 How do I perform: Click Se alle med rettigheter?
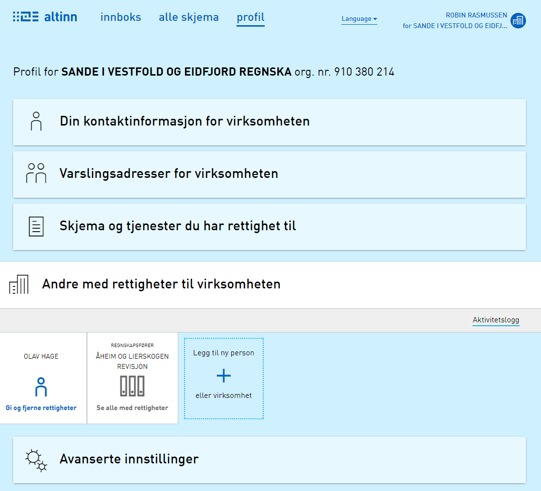click(132, 408)
